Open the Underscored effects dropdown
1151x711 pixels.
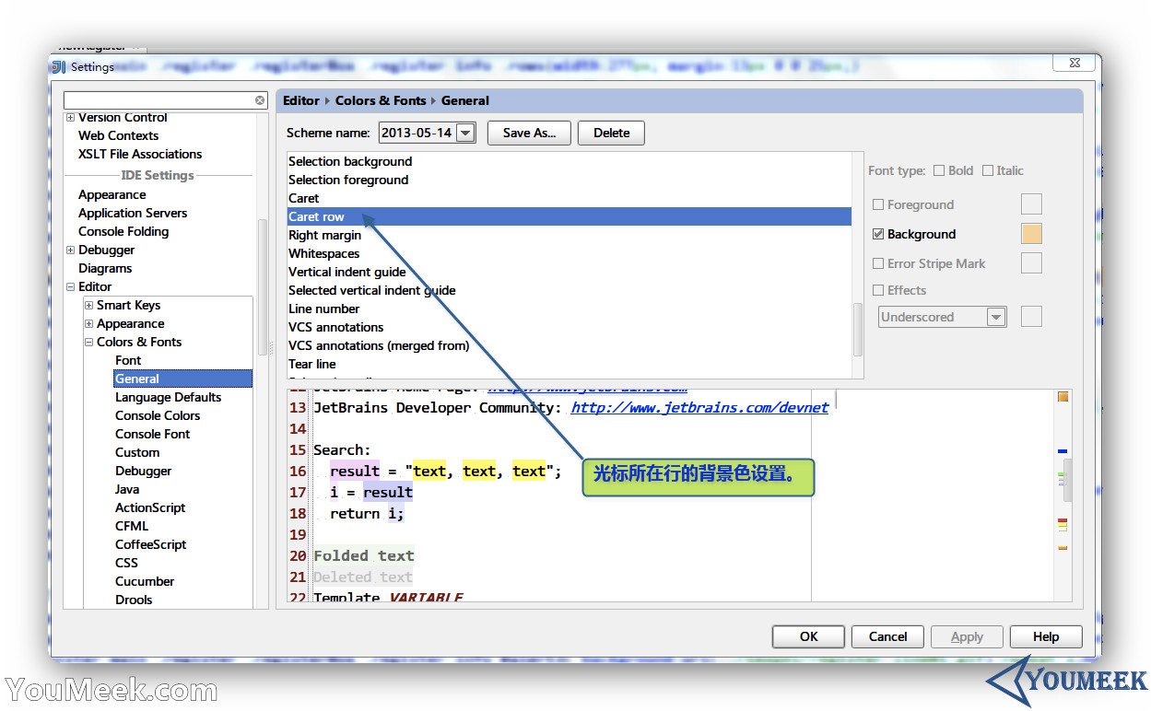995,317
